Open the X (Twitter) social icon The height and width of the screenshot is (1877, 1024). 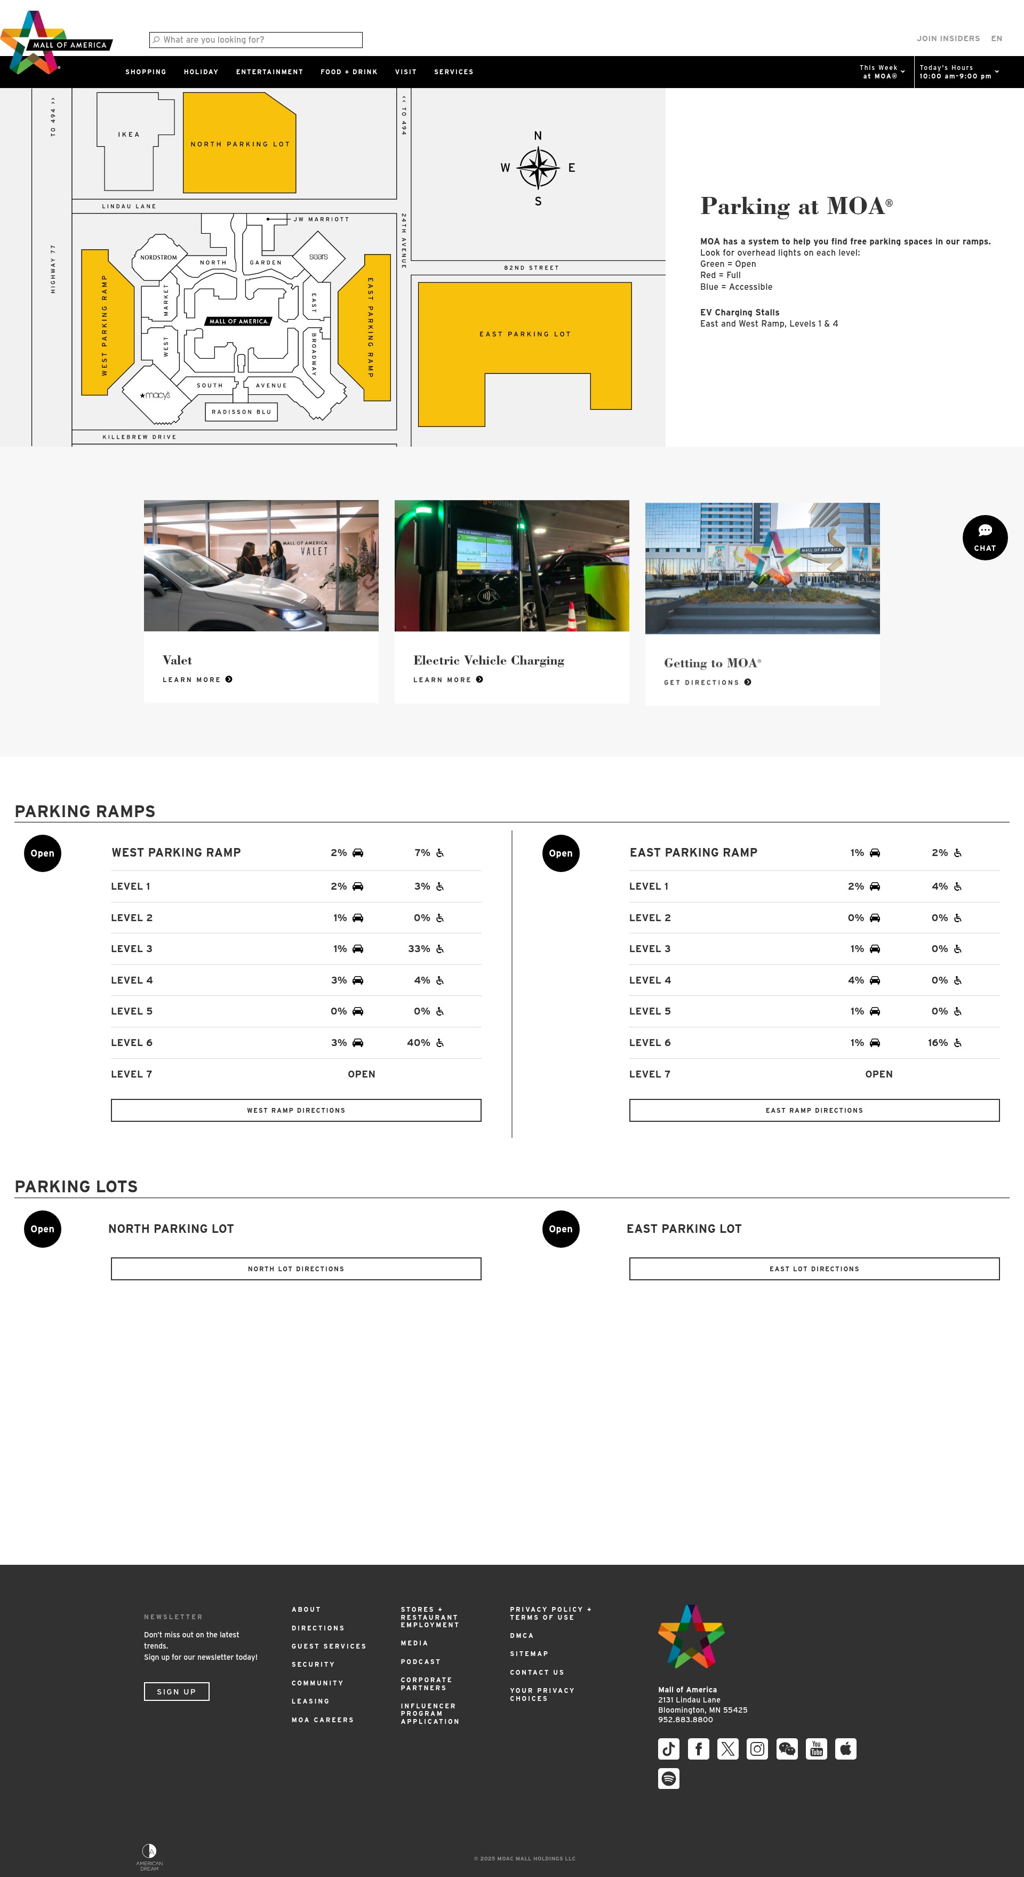pos(727,1749)
